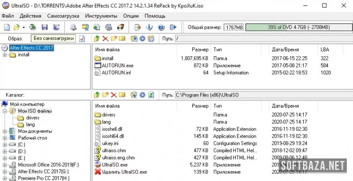Screen dimensions: 353x181
Task: Toggle the checkbox icon beside boot type
Action: click(x=82, y=39)
